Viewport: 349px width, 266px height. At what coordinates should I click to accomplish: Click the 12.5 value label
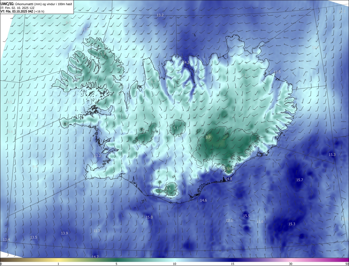pyautogui.click(x=277, y=72)
